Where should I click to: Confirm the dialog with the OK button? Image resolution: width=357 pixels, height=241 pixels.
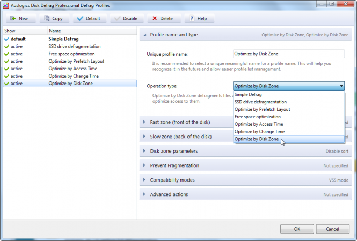[297, 229]
